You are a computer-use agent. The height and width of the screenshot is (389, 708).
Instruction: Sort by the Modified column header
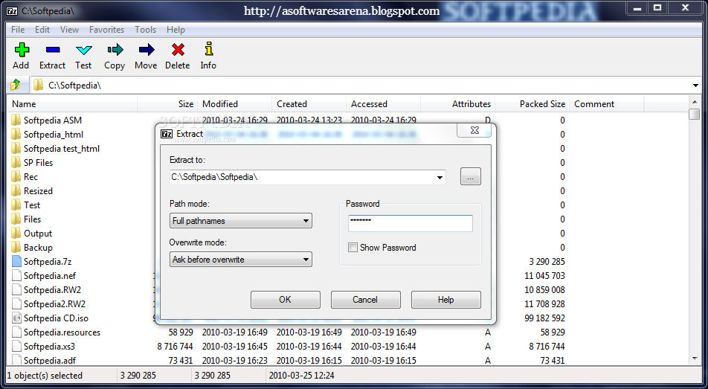[x=235, y=104]
